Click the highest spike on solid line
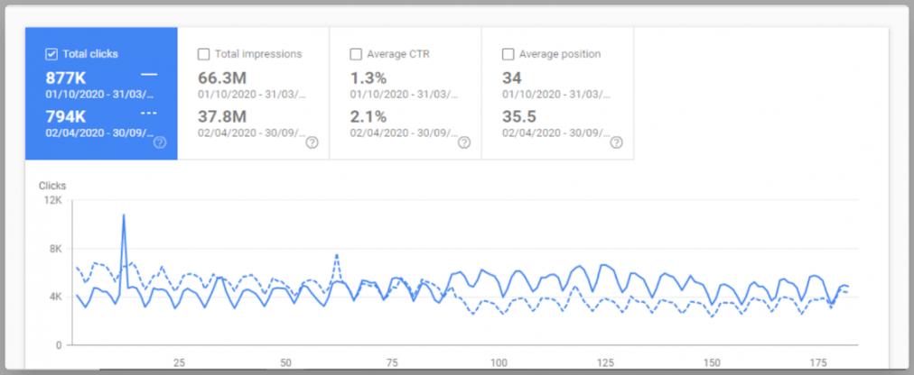 tap(123, 215)
